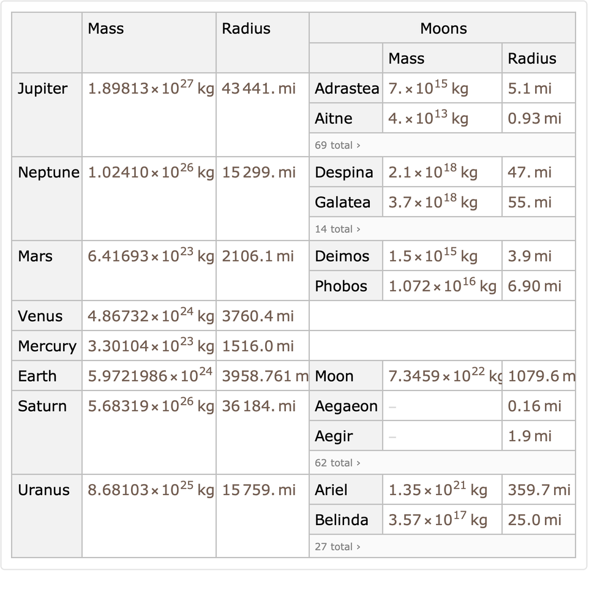589x590 pixels.
Task: Select the Venus row label
Action: [x=40, y=316]
